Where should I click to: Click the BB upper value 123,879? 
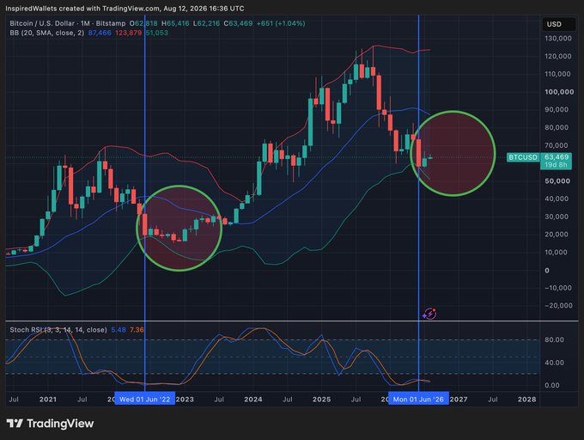[128, 33]
